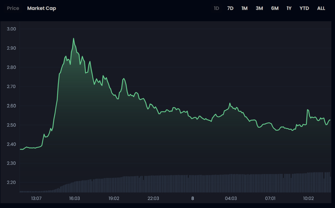
Task: Select the 7D time range
Action: point(230,8)
